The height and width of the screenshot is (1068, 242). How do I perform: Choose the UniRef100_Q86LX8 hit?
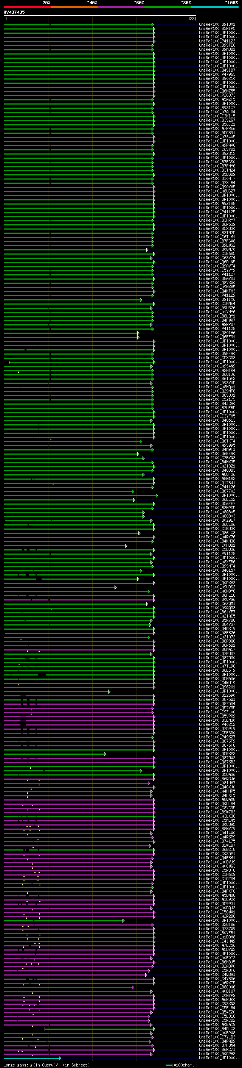tap(217, 533)
